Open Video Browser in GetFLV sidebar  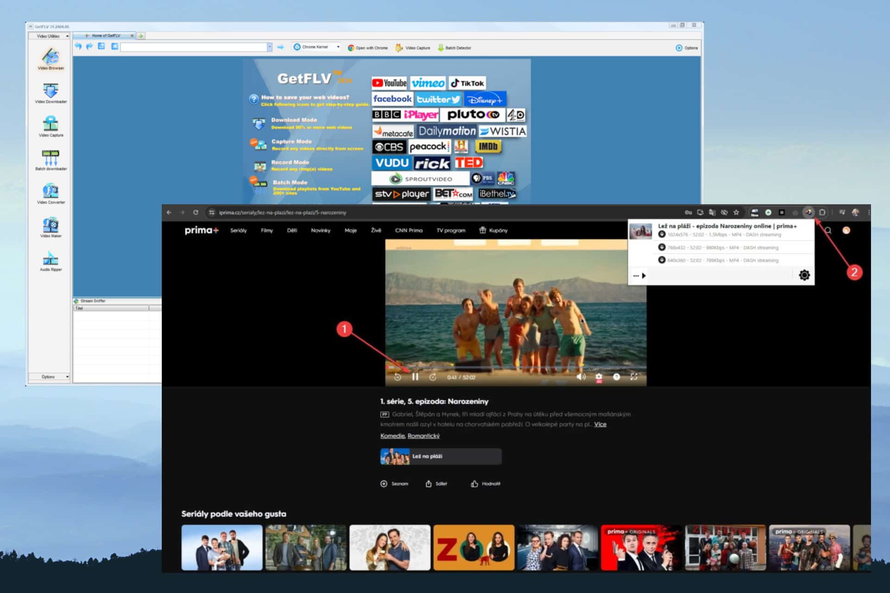click(x=51, y=59)
